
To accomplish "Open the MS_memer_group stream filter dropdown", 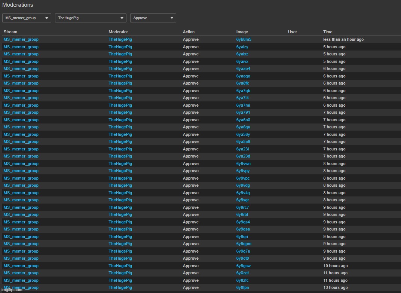I will (27, 18).
